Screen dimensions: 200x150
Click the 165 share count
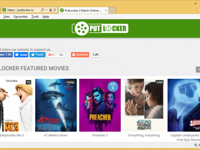61,55
